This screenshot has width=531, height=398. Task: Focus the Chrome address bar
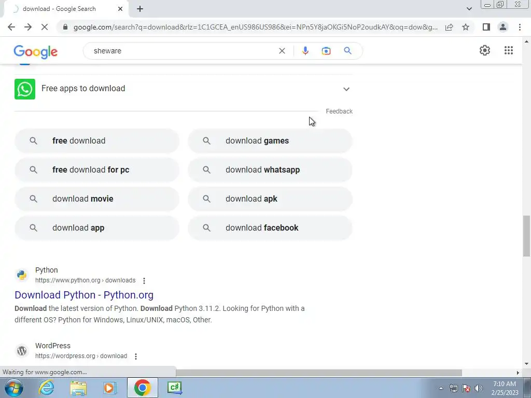coord(256,27)
